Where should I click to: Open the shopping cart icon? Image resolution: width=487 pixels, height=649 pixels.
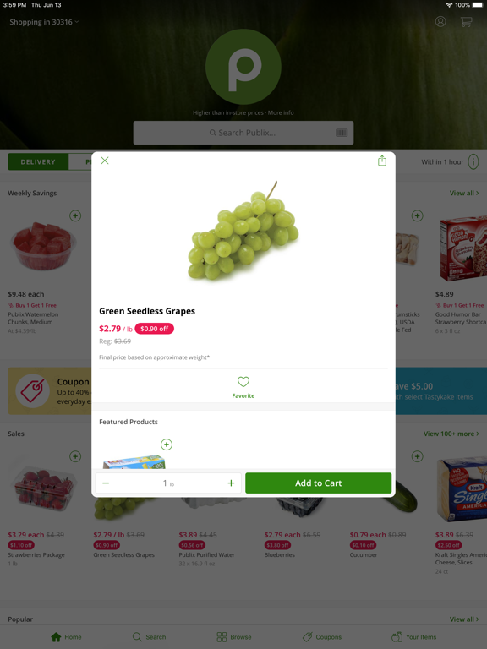coord(467,21)
